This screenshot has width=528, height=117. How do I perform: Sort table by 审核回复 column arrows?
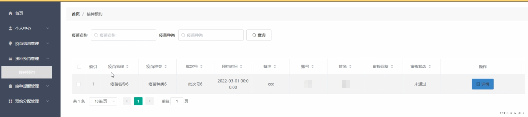pos(392,67)
